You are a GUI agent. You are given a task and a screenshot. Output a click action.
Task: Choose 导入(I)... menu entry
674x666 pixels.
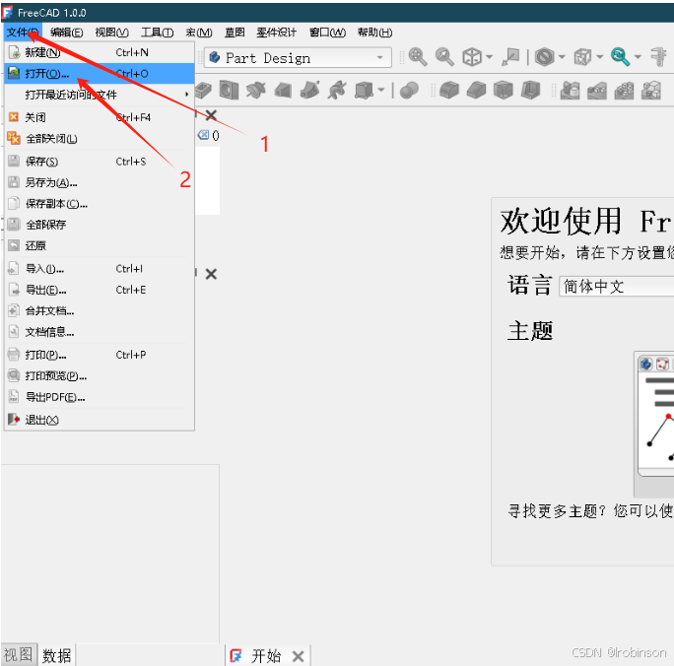pyautogui.click(x=99, y=269)
